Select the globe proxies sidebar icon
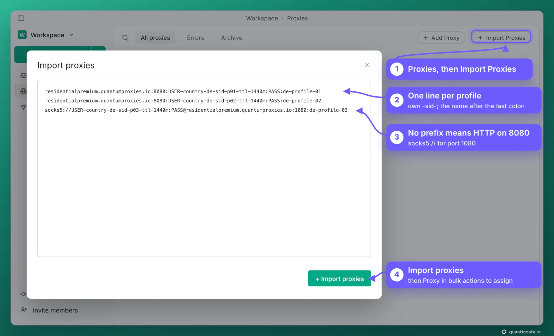The height and width of the screenshot is (336, 554). point(23,91)
